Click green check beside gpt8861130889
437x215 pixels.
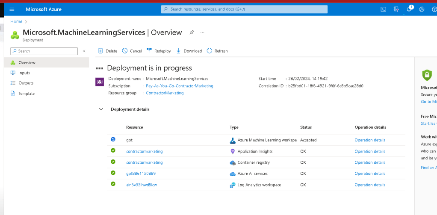(x=113, y=173)
